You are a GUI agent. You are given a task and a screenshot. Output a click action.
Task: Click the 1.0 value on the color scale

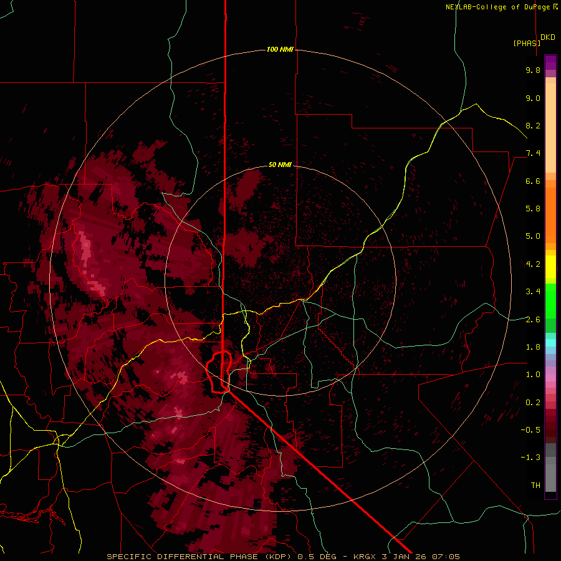point(533,375)
